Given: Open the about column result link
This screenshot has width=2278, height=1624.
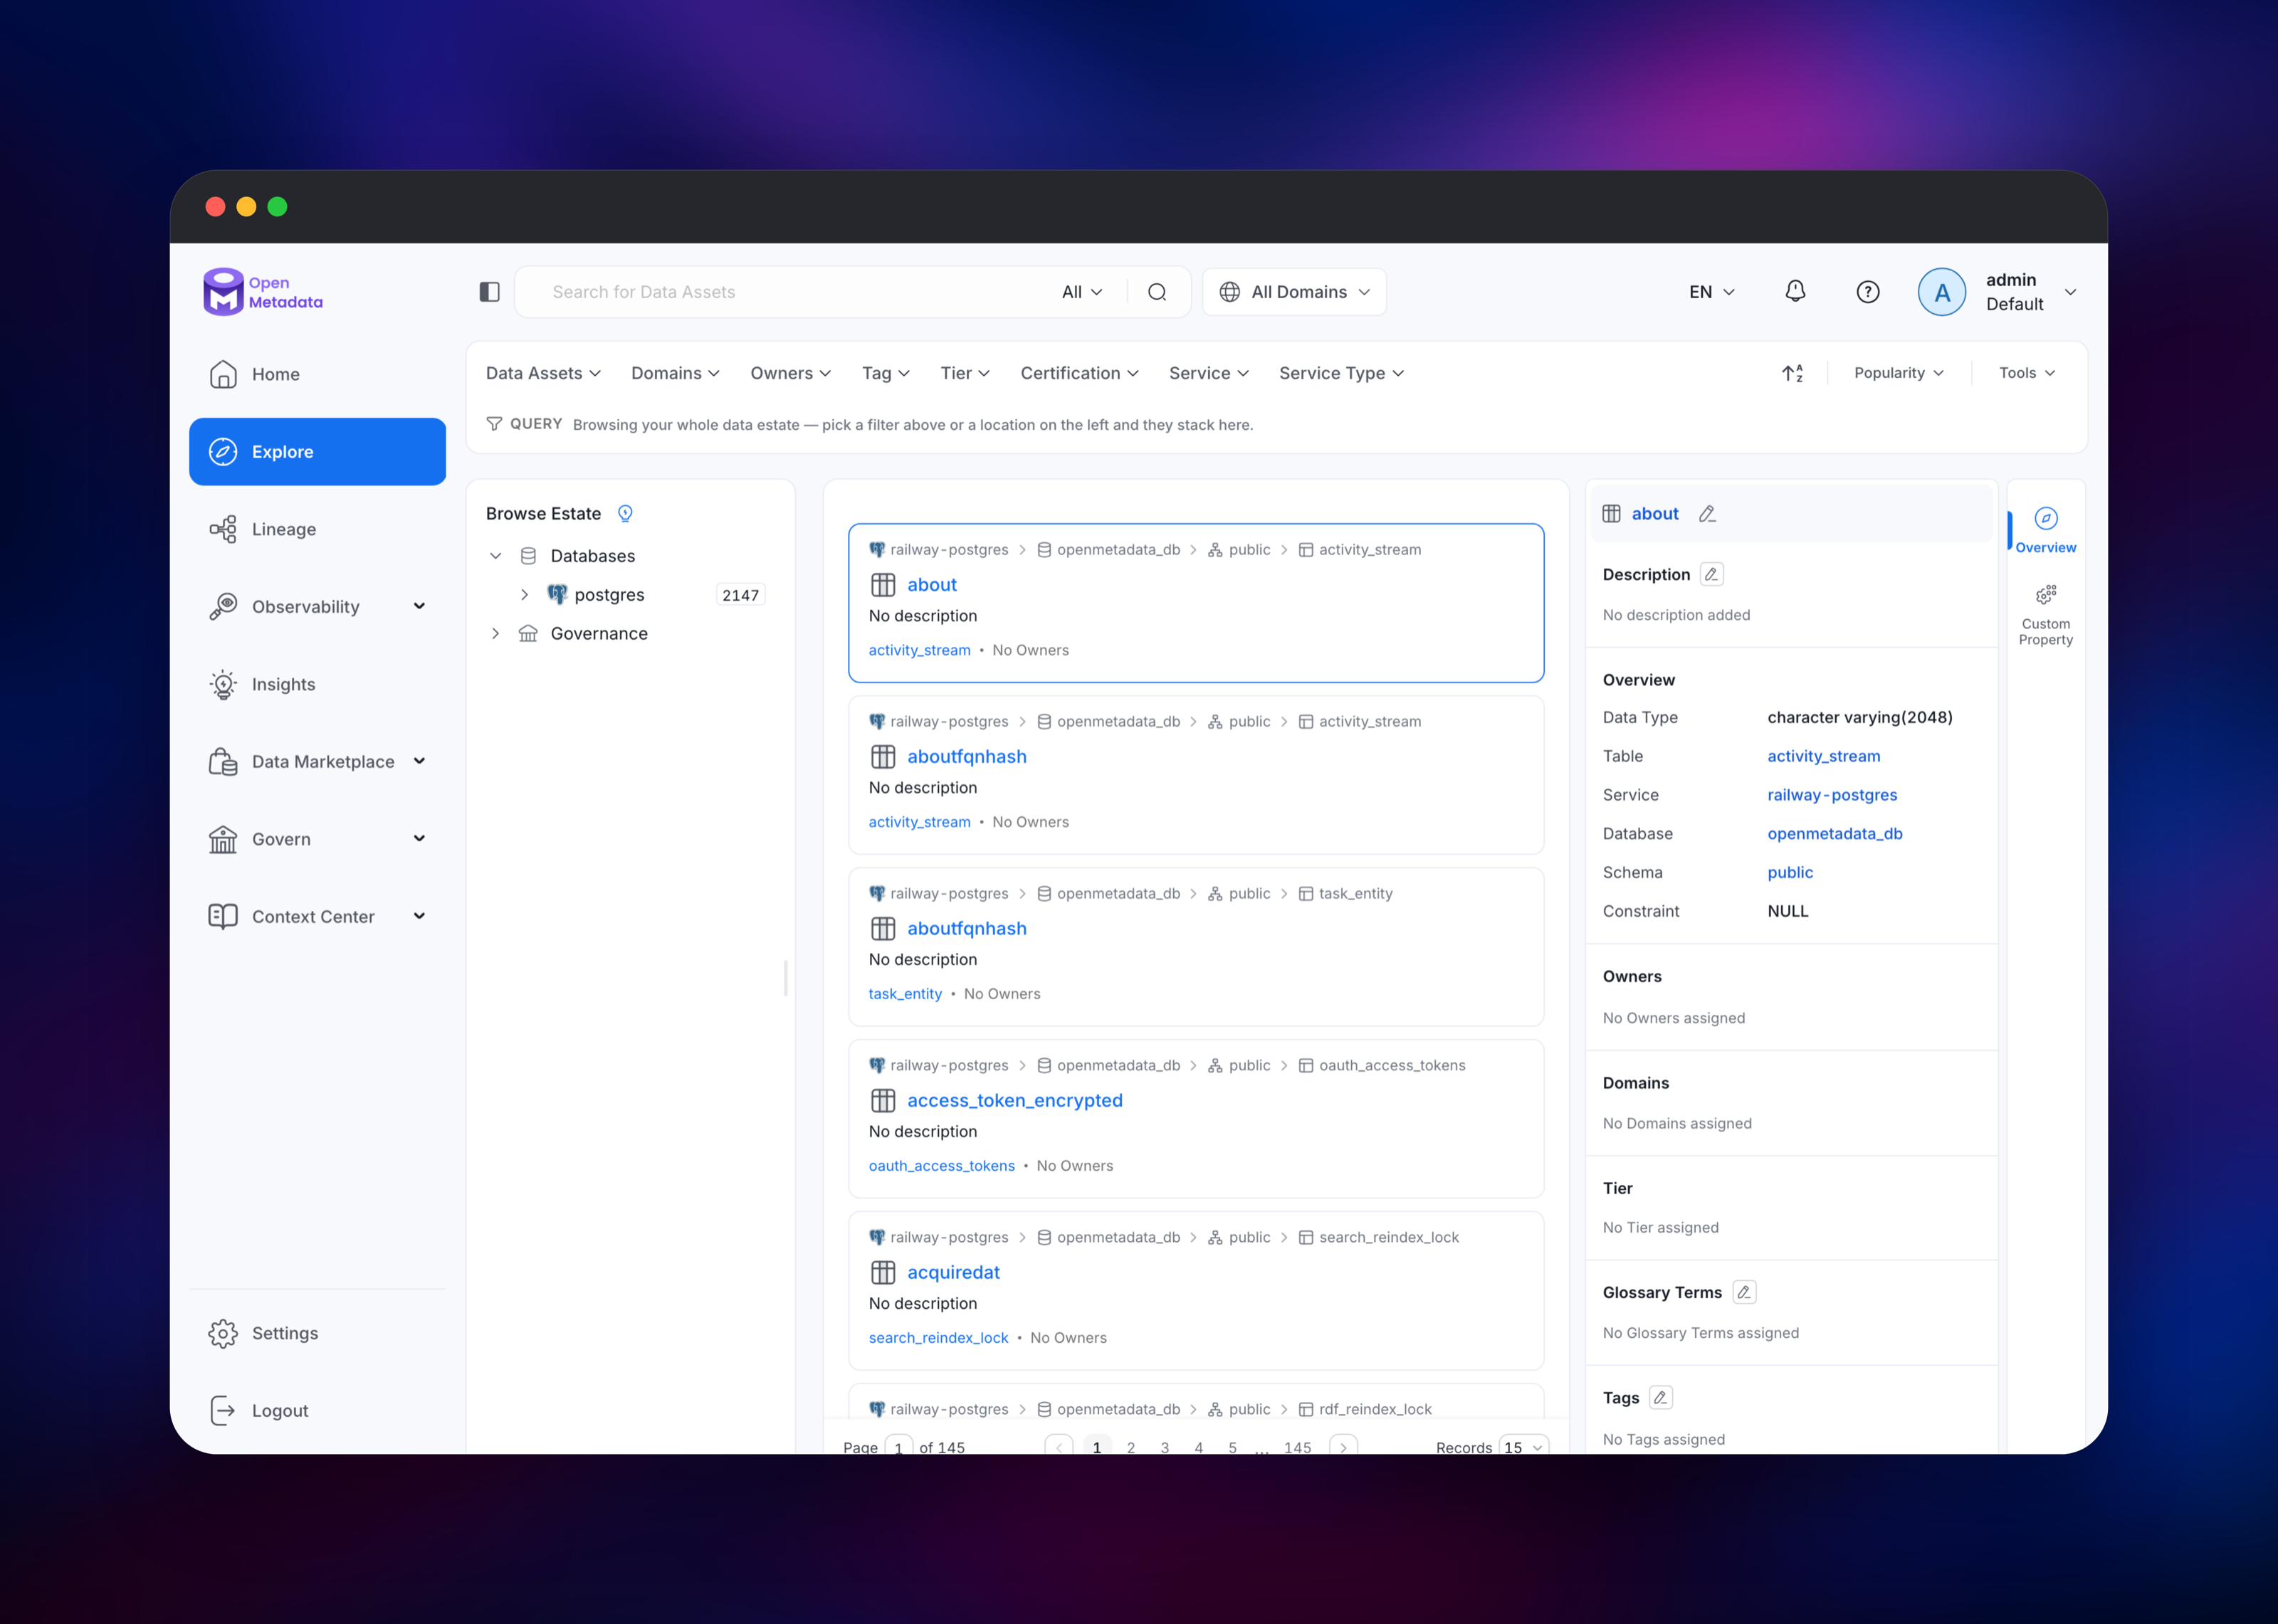Looking at the screenshot, I should [931, 585].
